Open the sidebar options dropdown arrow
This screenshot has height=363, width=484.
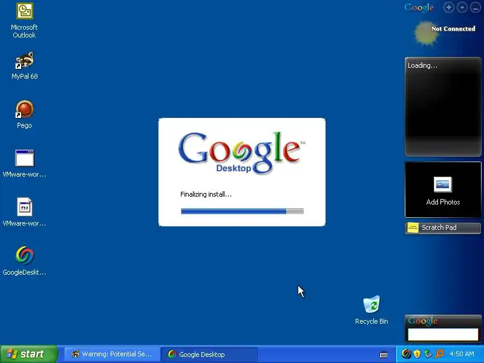[x=462, y=7]
